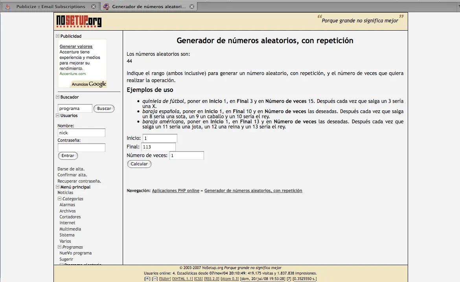Click the Buscar search button
This screenshot has height=282, width=460.
click(x=104, y=108)
